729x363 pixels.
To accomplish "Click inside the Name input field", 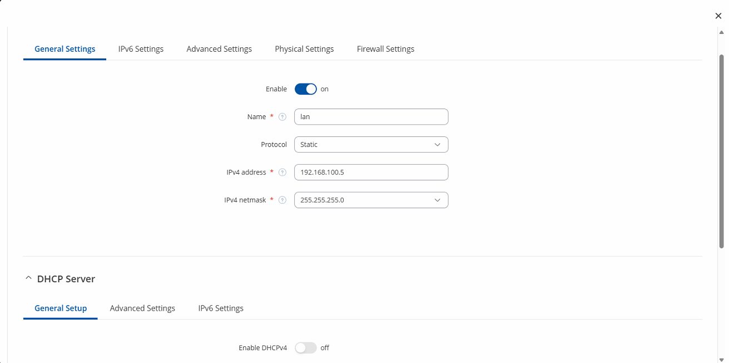I will (x=371, y=116).
